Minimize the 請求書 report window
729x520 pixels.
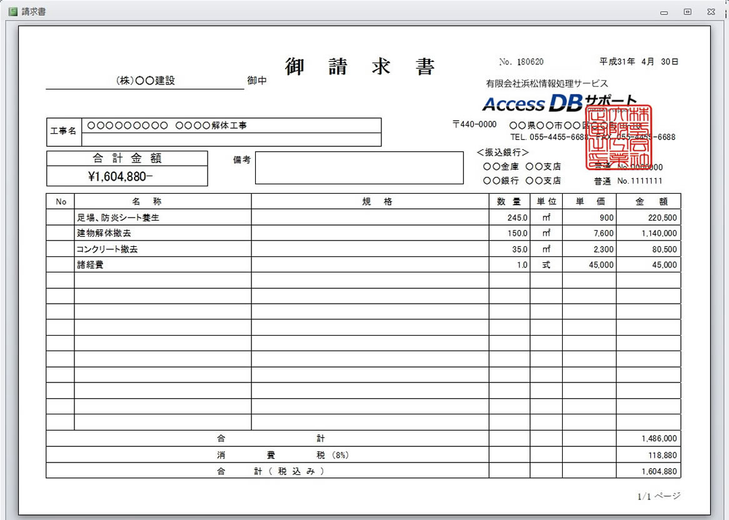(x=664, y=12)
